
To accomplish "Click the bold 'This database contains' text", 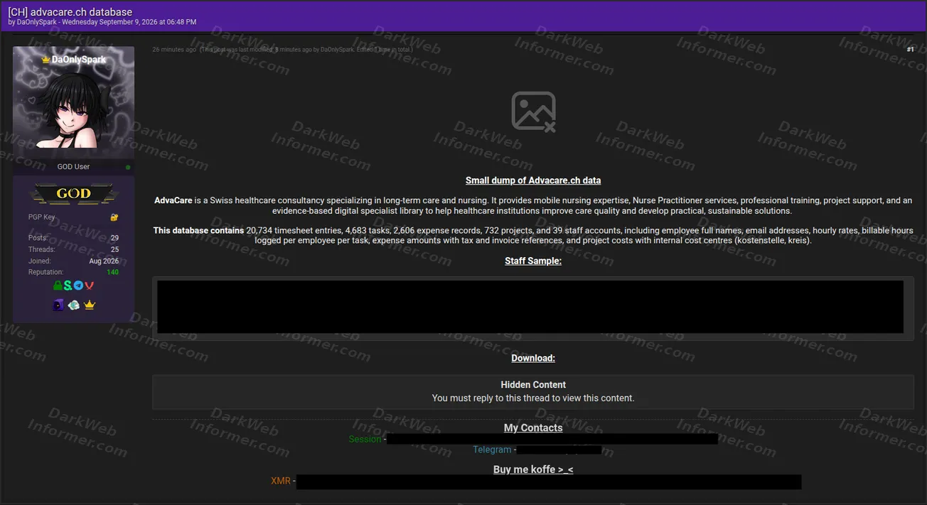I will 198,230.
